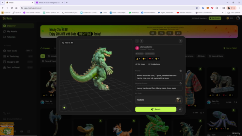Click the address bar URL

point(33,8)
